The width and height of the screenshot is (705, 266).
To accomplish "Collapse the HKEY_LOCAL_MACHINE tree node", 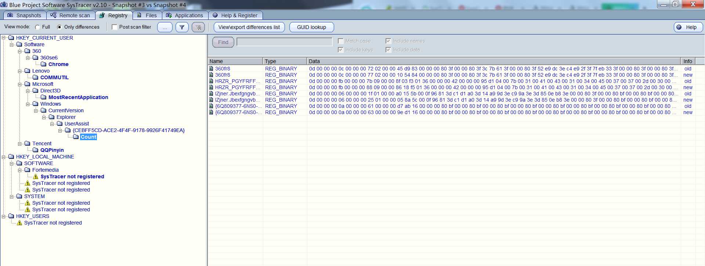I will (x=4, y=157).
